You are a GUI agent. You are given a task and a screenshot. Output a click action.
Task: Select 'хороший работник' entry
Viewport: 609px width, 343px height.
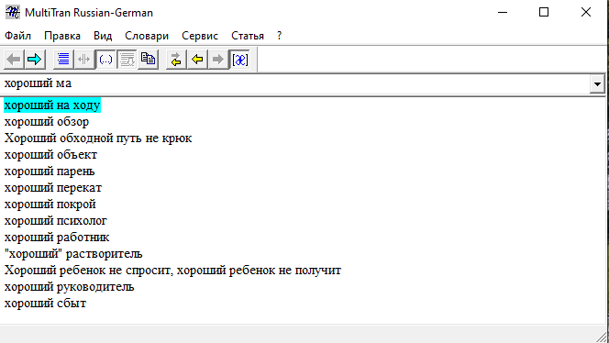(57, 238)
